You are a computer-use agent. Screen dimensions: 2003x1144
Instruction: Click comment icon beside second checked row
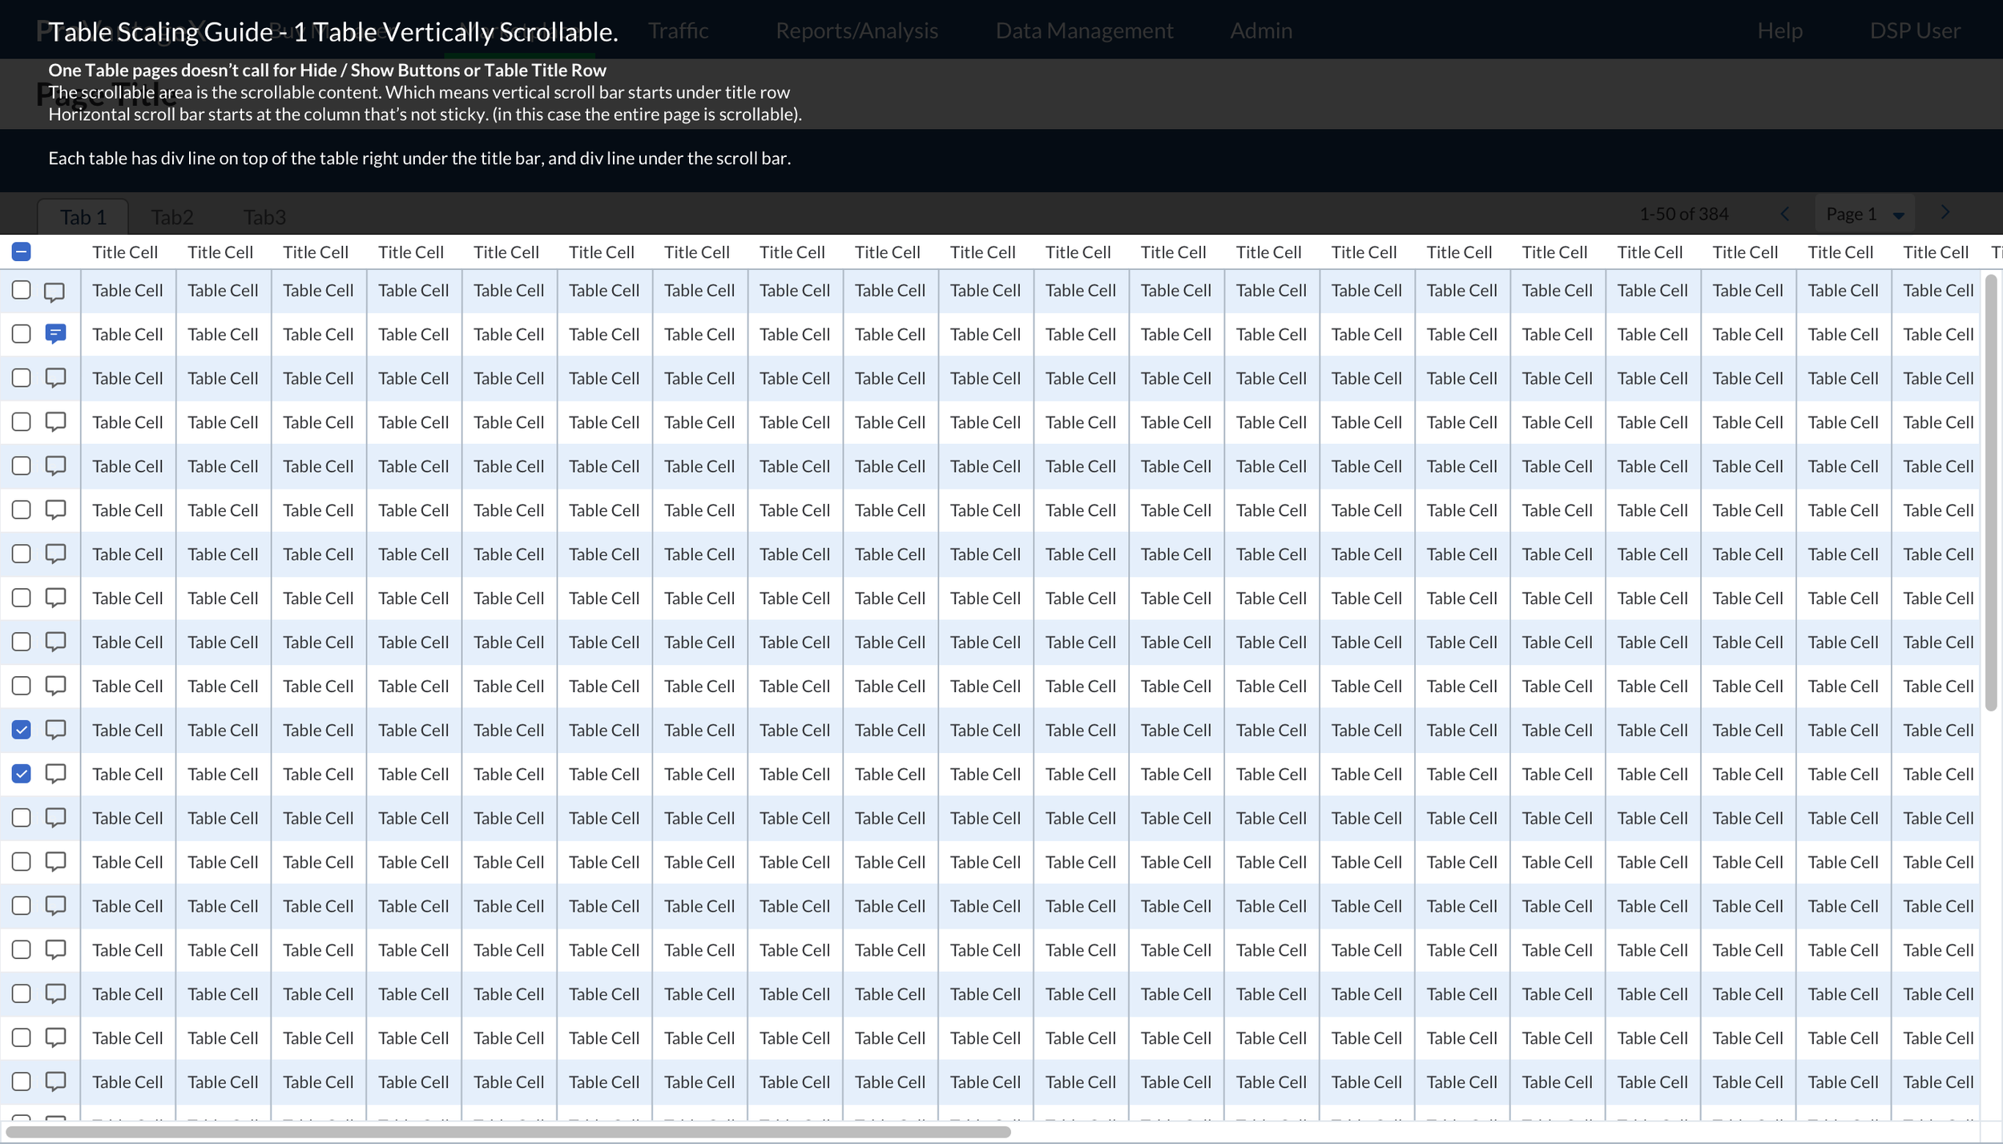click(x=55, y=773)
